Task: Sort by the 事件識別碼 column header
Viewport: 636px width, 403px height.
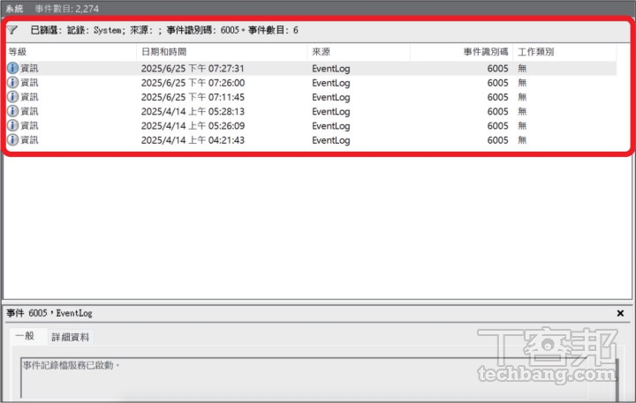Action: (x=486, y=52)
